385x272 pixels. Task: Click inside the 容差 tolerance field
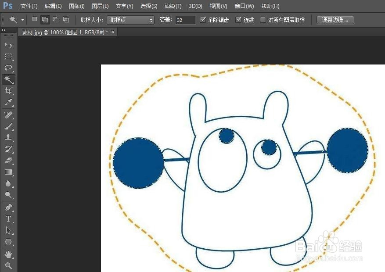(x=184, y=20)
